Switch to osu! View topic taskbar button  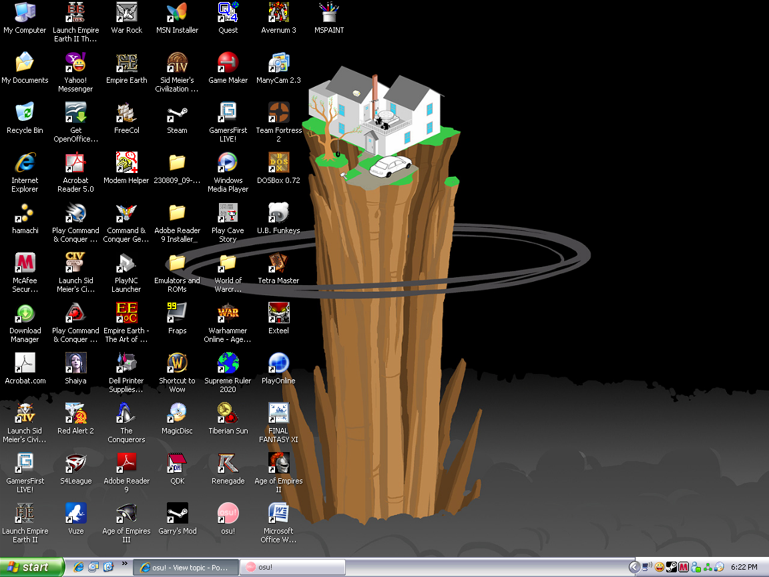click(x=186, y=567)
